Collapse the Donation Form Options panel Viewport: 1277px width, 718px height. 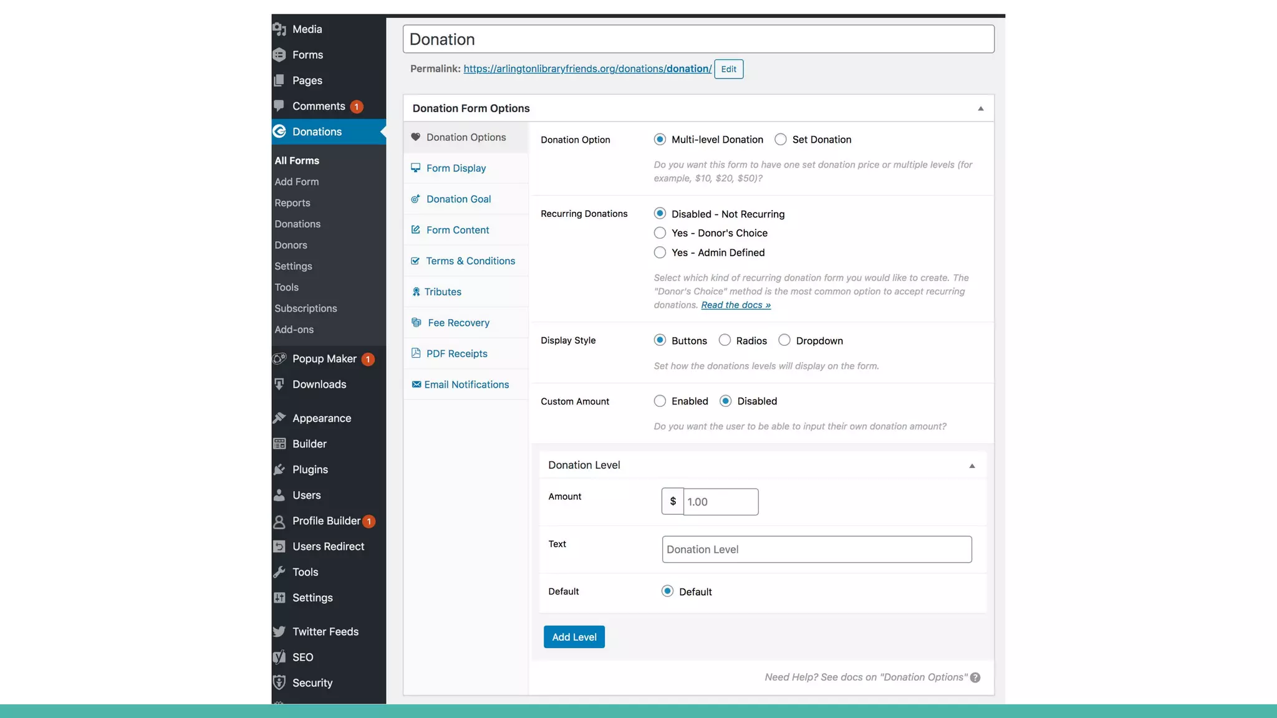(980, 108)
